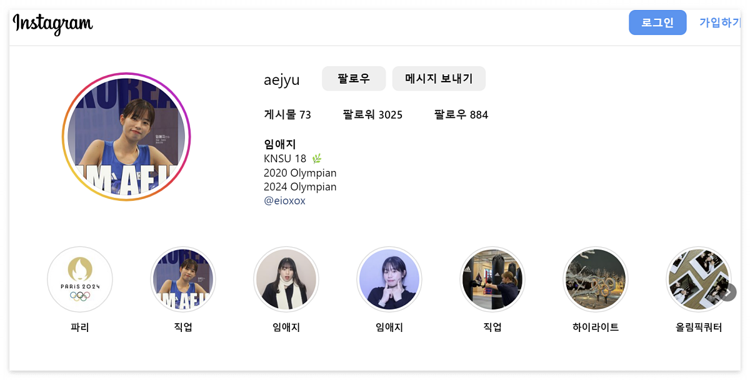Open the 하이라이트 story collection

pos(596,280)
